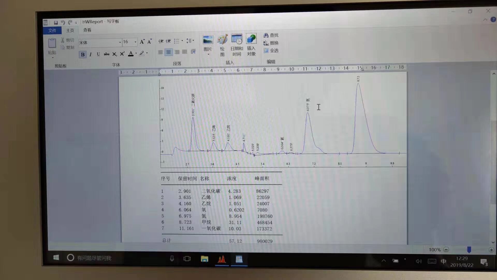Click the 查找 find button

[271, 35]
